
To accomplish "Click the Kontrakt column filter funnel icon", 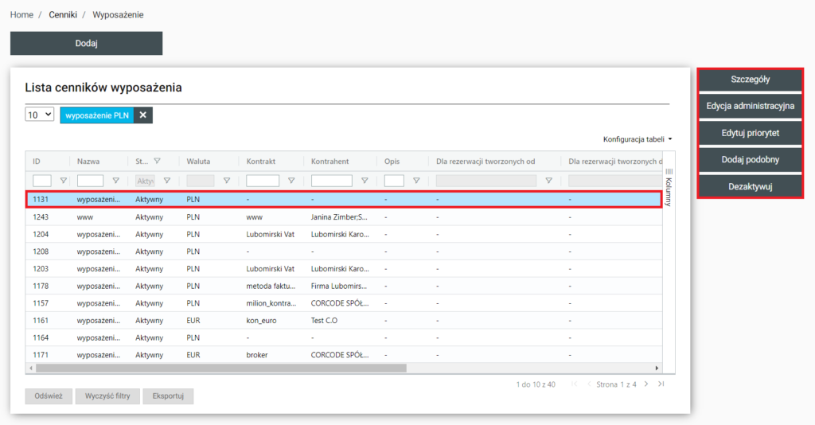I will (x=291, y=181).
